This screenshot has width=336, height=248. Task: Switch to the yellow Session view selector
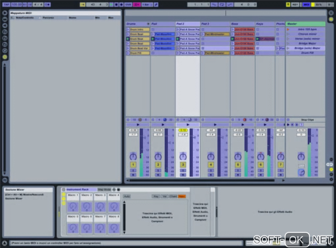(331, 19)
